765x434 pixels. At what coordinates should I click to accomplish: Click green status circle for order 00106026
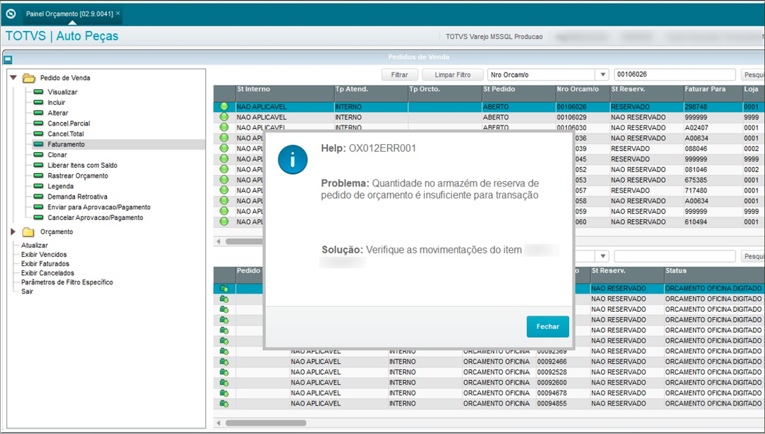[x=224, y=107]
